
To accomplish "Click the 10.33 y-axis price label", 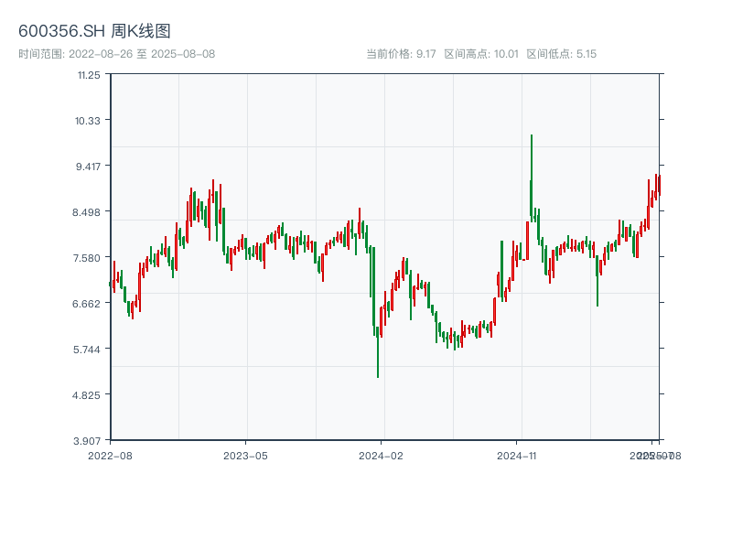I will (x=89, y=121).
